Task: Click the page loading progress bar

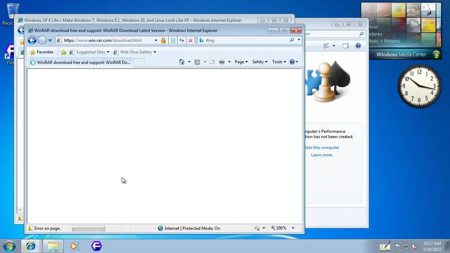Action: pyautogui.click(x=88, y=228)
